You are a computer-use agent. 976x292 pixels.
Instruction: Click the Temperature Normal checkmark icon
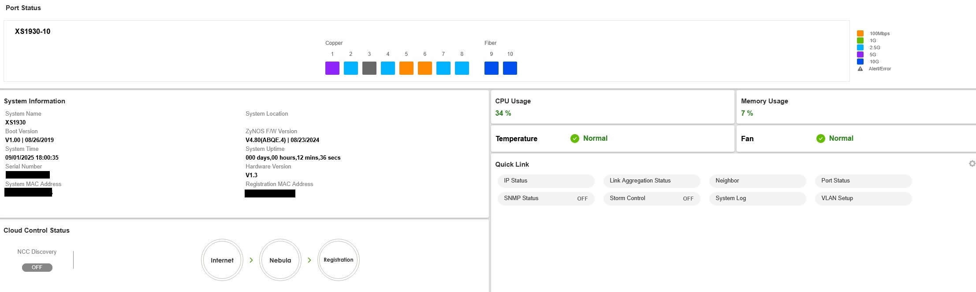[x=574, y=139]
